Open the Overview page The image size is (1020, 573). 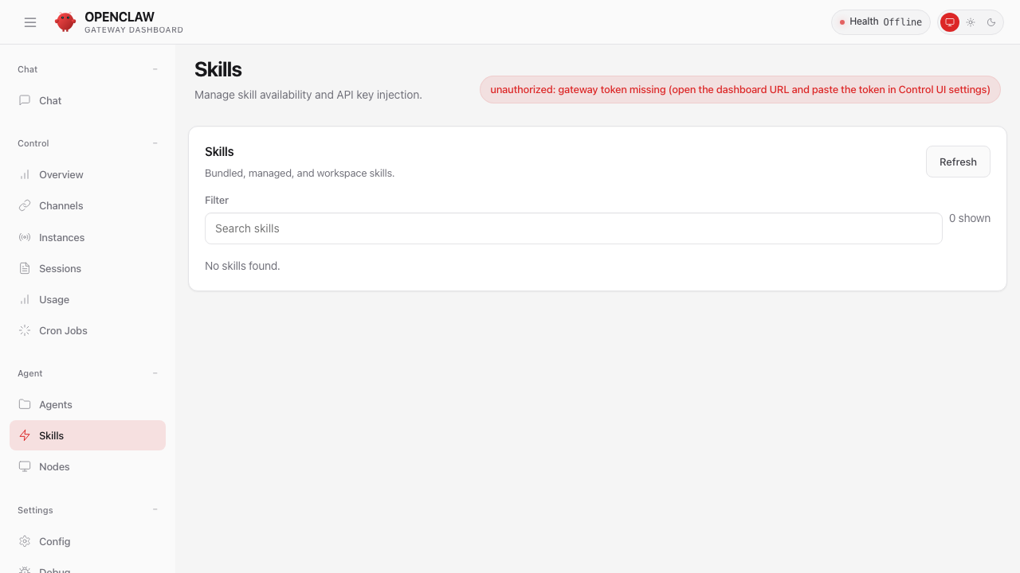(61, 174)
